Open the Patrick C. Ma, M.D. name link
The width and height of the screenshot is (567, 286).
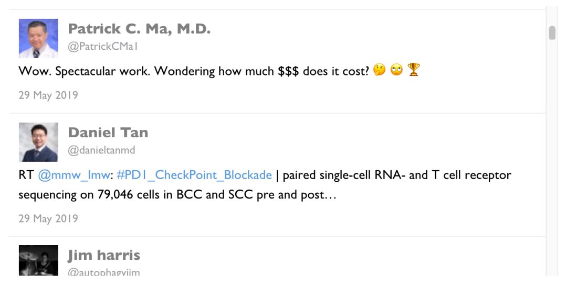coord(139,29)
